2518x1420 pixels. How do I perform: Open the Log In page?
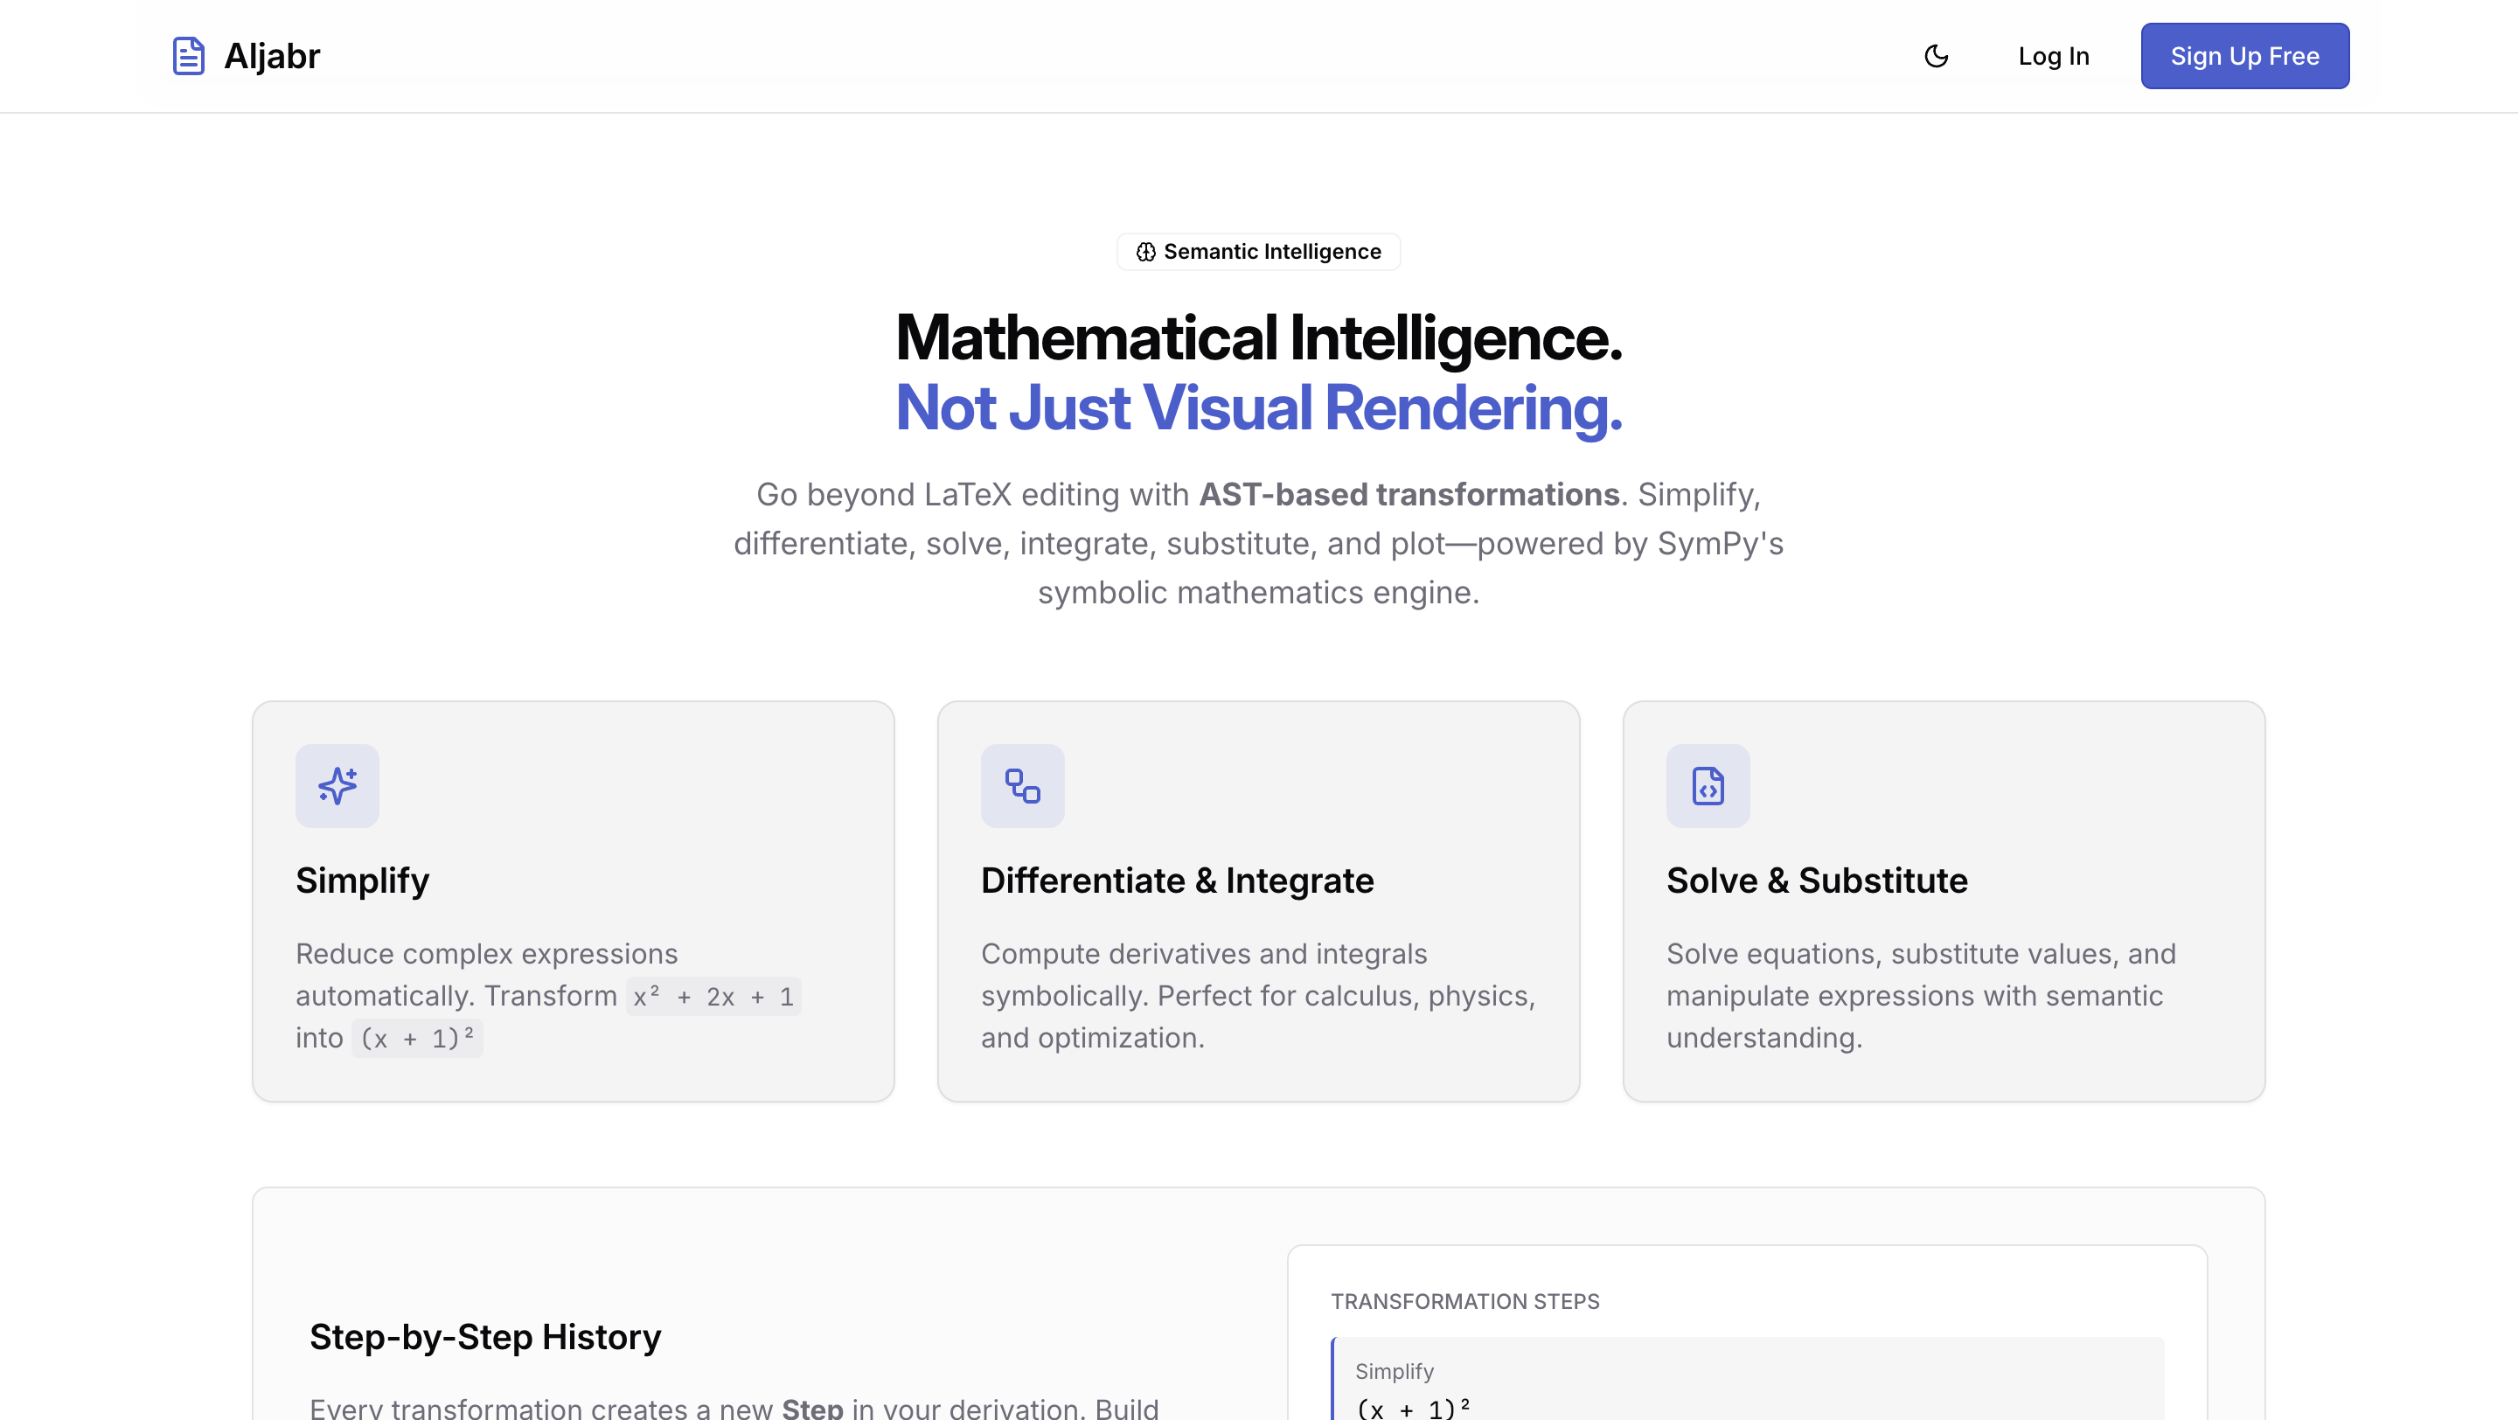(x=2053, y=56)
